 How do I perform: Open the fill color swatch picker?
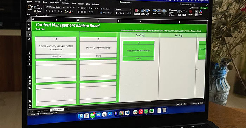[x=66, y=12]
